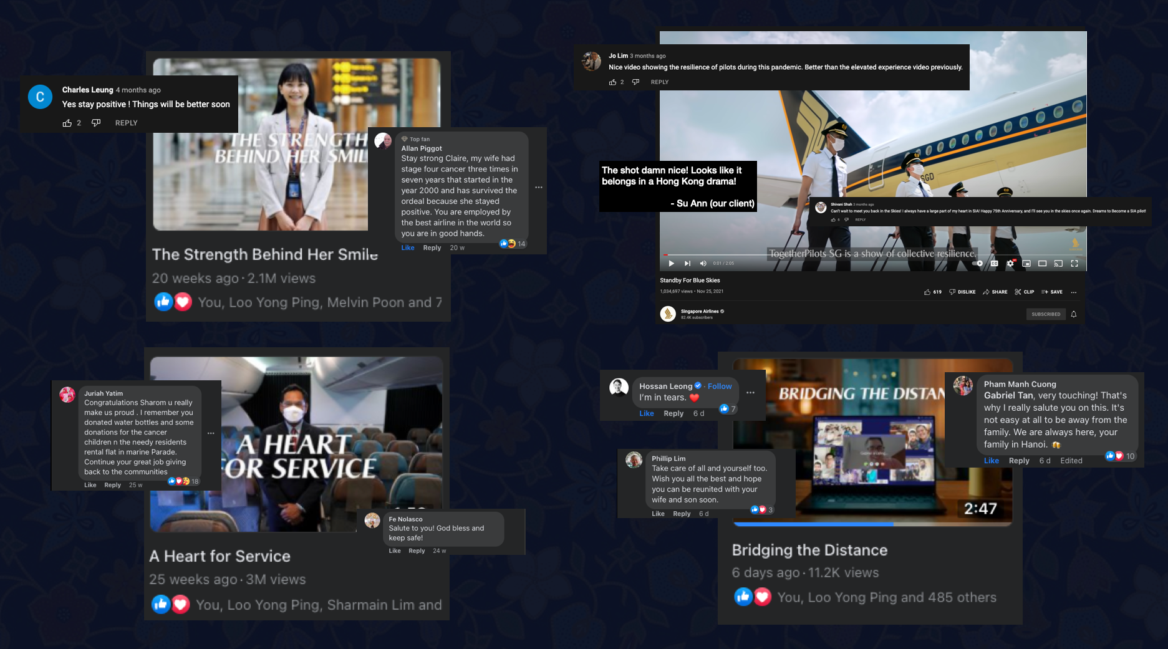Follow Hossan Leong
This screenshot has width=1168, height=649.
point(720,387)
